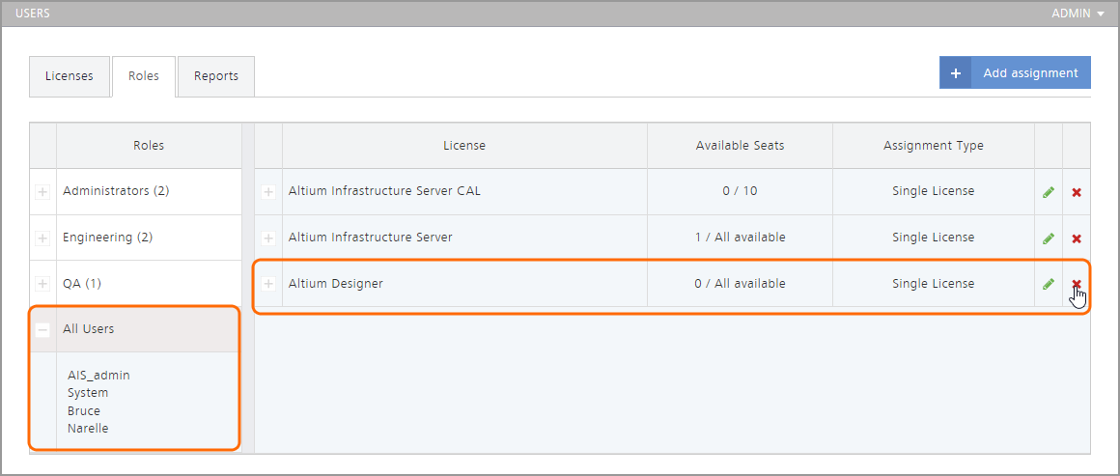The height and width of the screenshot is (476, 1120).
Task: Switch to the Licenses tab
Action: [70, 76]
